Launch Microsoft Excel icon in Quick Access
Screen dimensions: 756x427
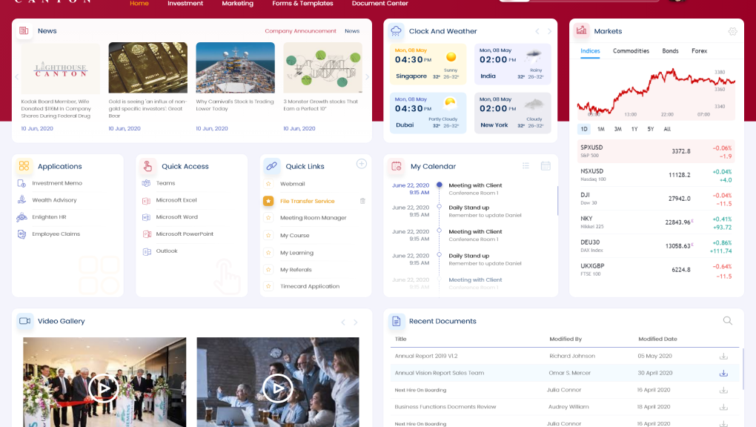[147, 200]
